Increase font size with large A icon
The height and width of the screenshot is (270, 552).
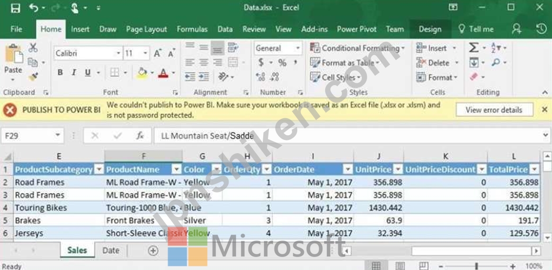coord(157,53)
